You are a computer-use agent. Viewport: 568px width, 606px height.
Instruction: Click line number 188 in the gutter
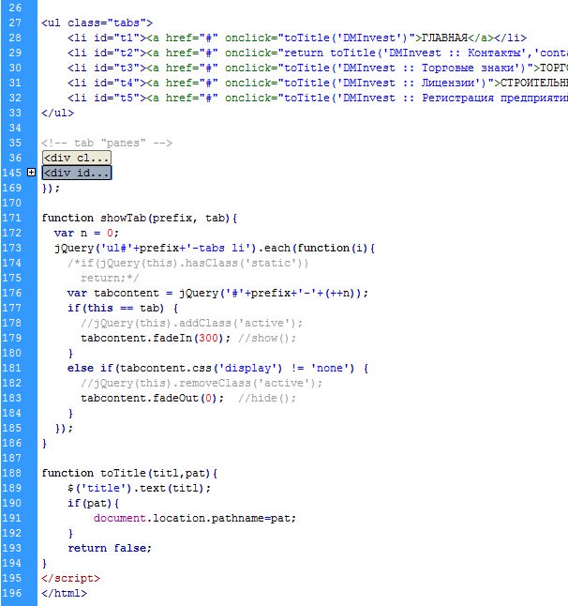pyautogui.click(x=11, y=473)
